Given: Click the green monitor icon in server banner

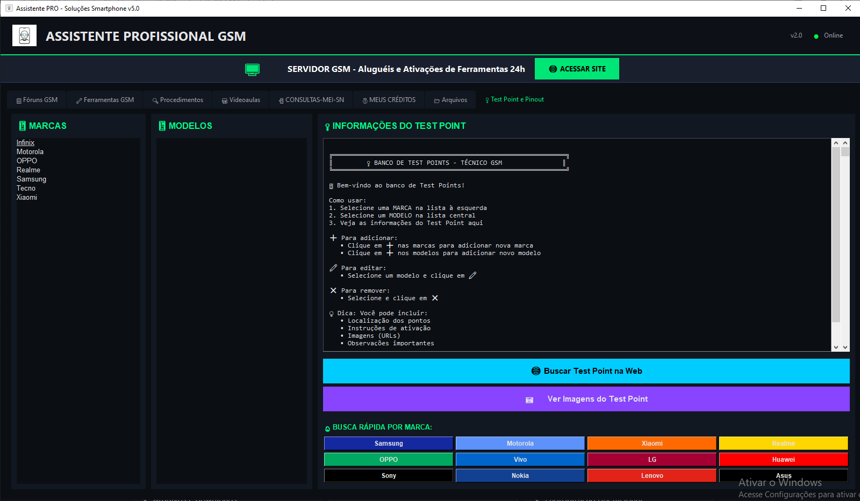Looking at the screenshot, I should (252, 69).
